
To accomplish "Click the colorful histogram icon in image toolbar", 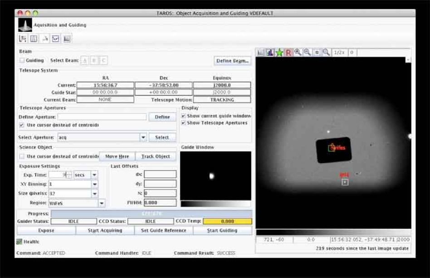I will point(270,53).
